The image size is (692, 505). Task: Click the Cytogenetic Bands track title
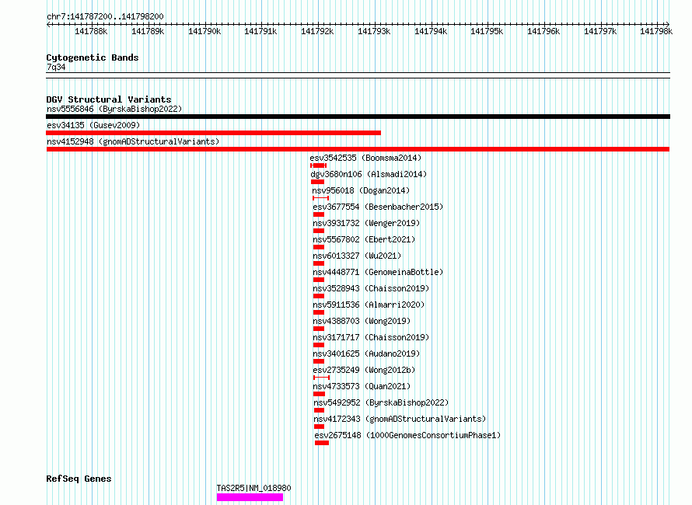click(x=93, y=57)
